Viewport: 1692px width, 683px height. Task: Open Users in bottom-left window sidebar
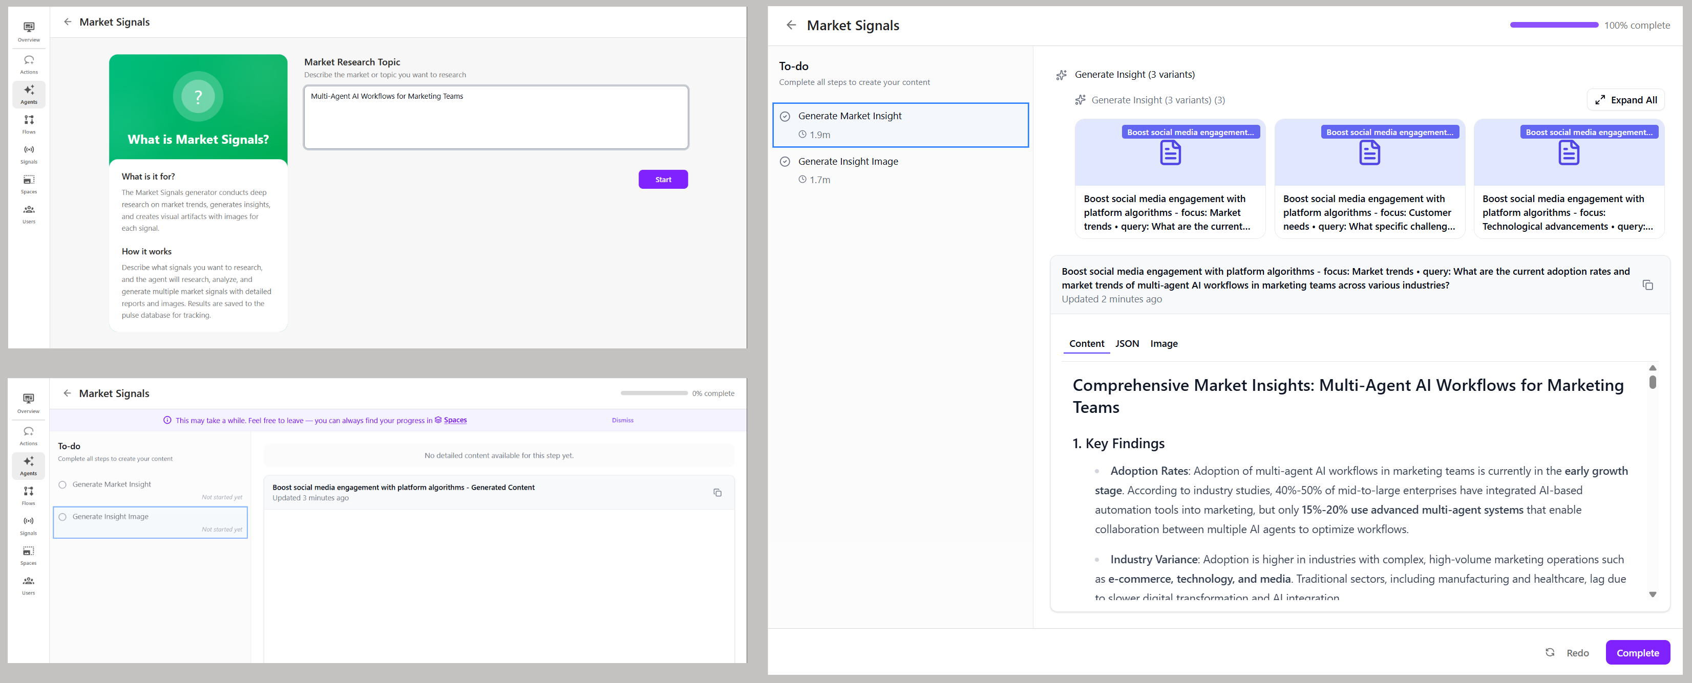coord(28,585)
